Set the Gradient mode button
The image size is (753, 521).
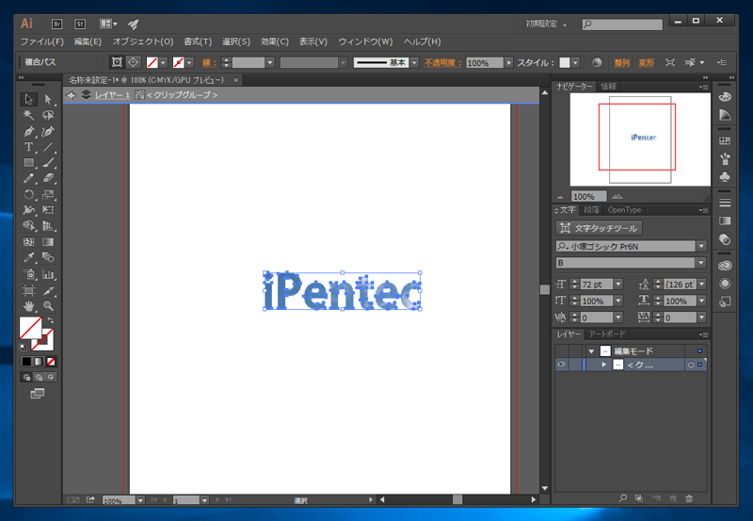pyautogui.click(x=39, y=362)
